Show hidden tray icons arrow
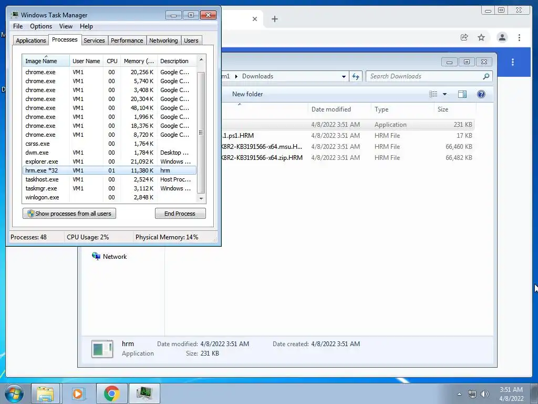Screen dimensions: 538x404 pyautogui.click(x=459, y=394)
